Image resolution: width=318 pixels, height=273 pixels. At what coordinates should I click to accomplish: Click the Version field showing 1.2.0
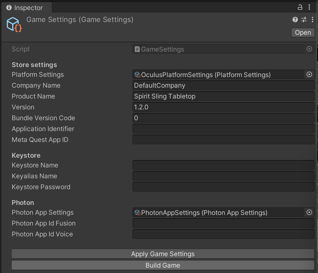tap(223, 107)
